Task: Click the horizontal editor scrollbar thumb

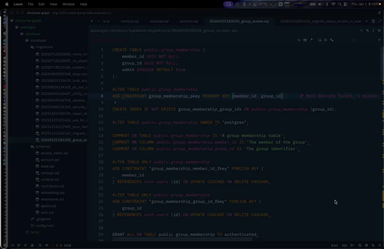Action: click(x=182, y=239)
